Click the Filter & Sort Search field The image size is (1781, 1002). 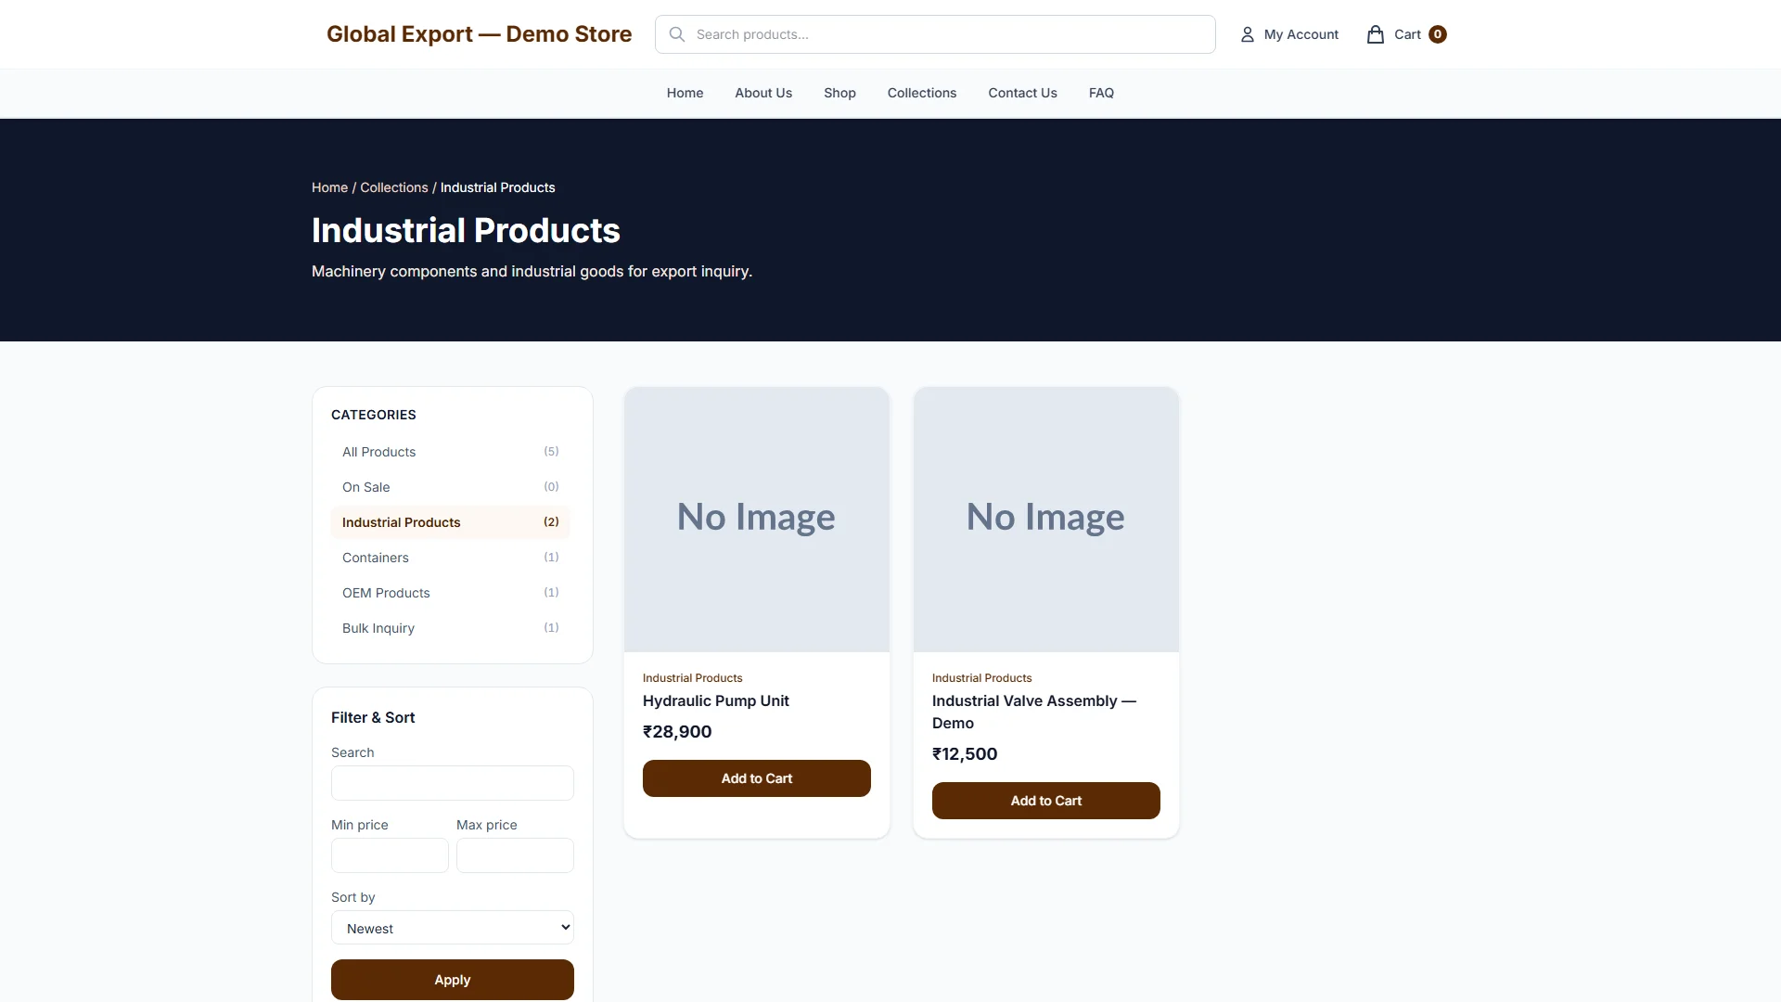(453, 783)
